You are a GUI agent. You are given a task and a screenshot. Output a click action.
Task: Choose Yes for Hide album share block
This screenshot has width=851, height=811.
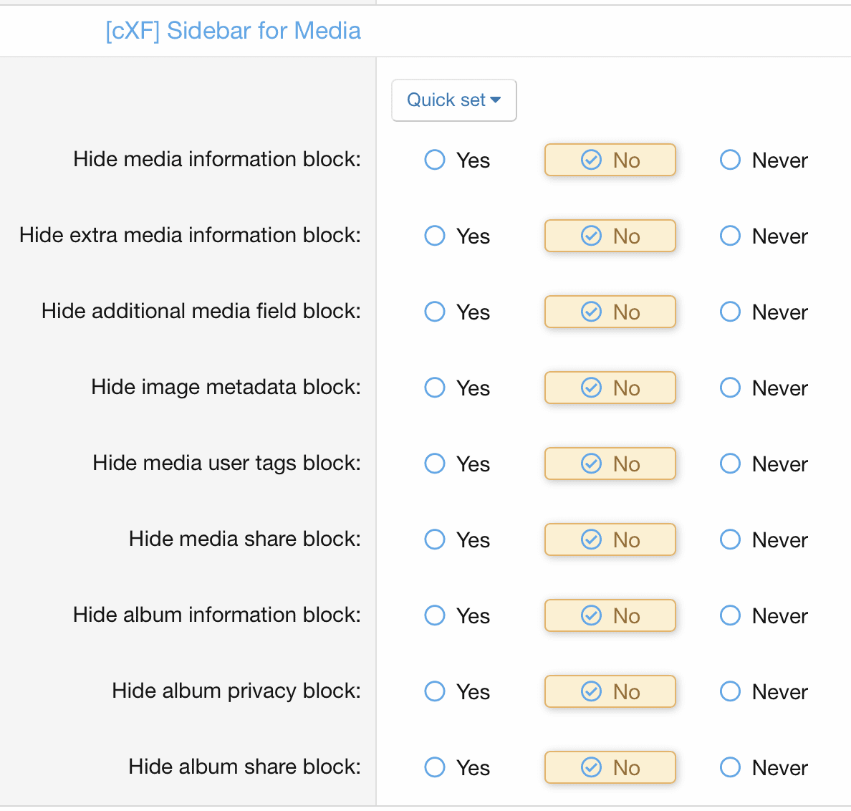click(435, 767)
